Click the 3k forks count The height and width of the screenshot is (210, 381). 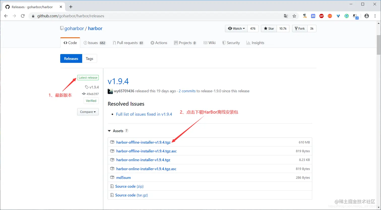(x=312, y=28)
